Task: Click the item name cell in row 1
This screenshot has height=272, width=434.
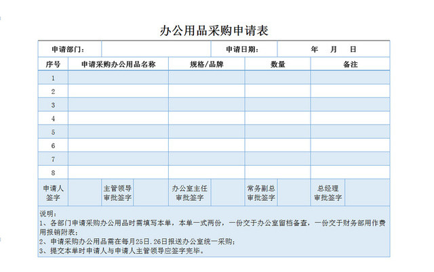Action: pos(118,78)
